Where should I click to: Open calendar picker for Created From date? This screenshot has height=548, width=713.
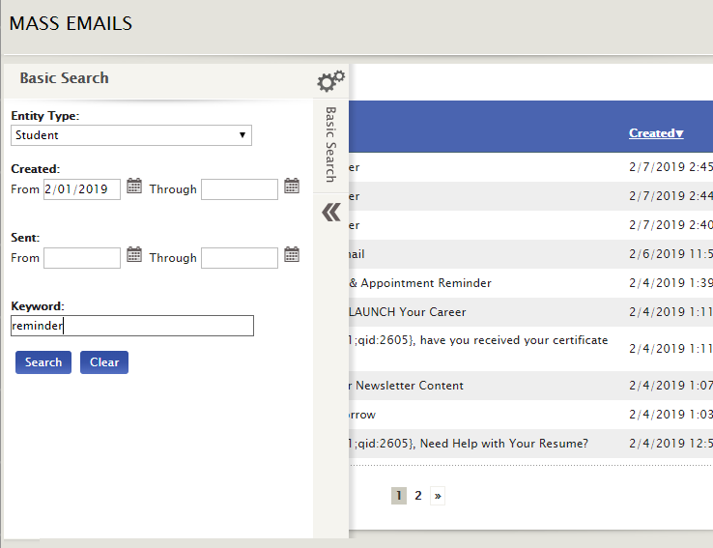tap(134, 186)
